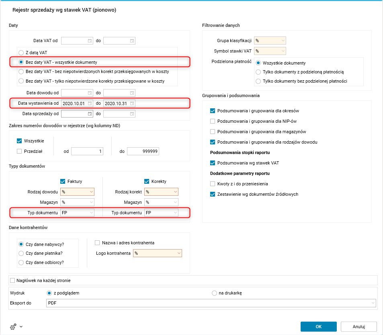Click the range 'od' number field
The height and width of the screenshot is (335, 383).
(87, 151)
